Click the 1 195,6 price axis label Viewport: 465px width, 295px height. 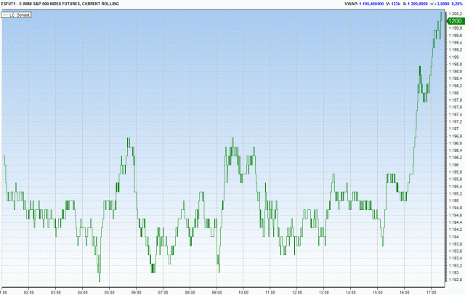(453, 179)
